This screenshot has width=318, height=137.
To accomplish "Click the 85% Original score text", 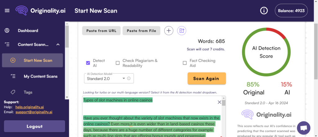I will point(254,88).
